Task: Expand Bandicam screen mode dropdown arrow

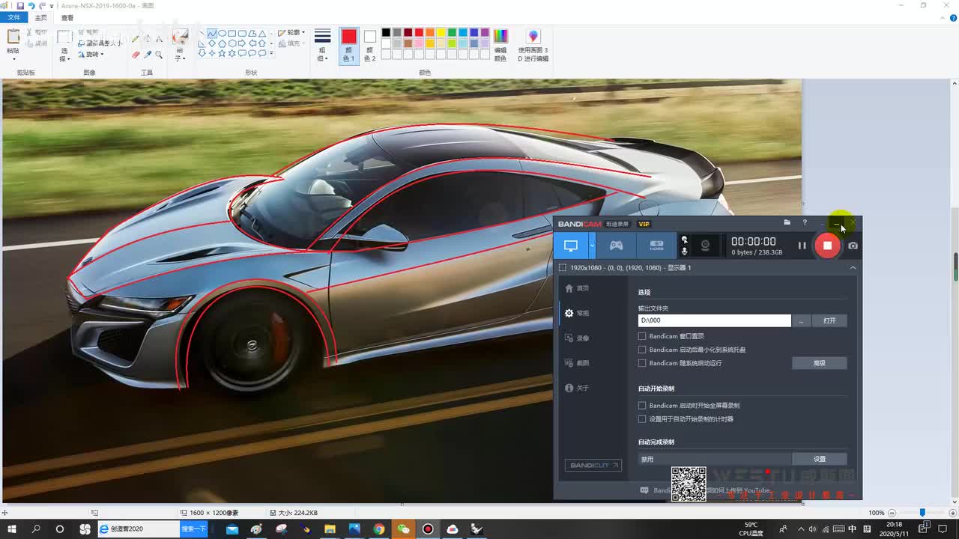Action: tap(592, 246)
